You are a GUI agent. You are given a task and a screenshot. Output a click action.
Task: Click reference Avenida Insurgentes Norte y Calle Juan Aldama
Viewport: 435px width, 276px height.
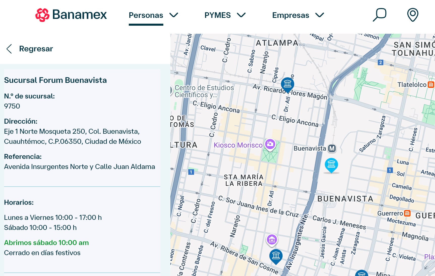coord(79,167)
